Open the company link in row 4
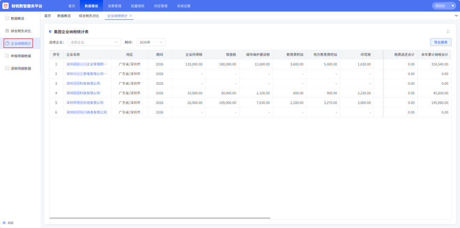Screen dimensions: 460x228 click(x=83, y=93)
